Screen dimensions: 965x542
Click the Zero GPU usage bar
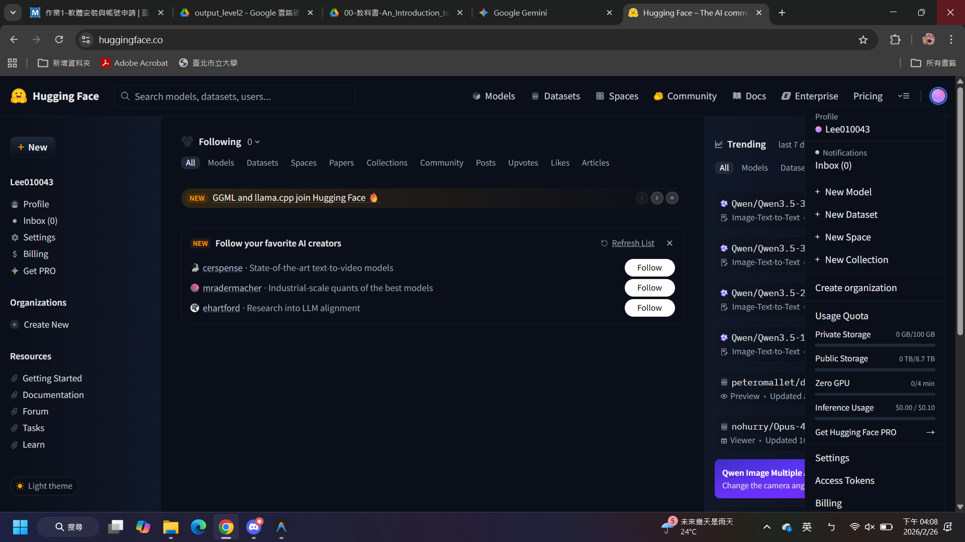pyautogui.click(x=875, y=394)
